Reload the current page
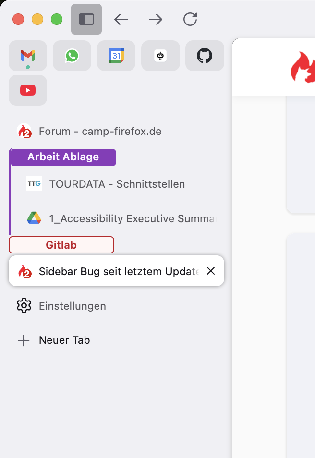Image resolution: width=315 pixels, height=458 pixels. [190, 19]
